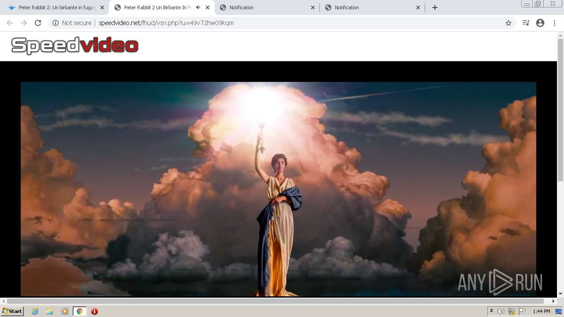The height and width of the screenshot is (317, 564).
Task: Launch Internet Explorer from taskbar
Action: click(x=35, y=311)
